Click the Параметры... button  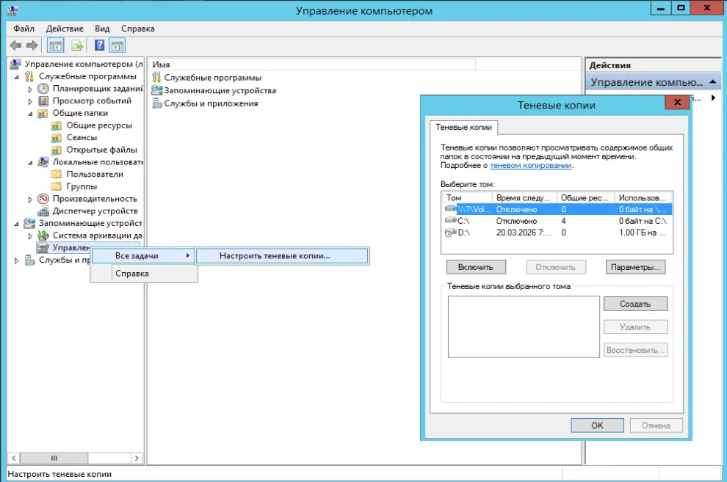coord(635,267)
